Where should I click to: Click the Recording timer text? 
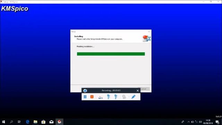click(111, 90)
